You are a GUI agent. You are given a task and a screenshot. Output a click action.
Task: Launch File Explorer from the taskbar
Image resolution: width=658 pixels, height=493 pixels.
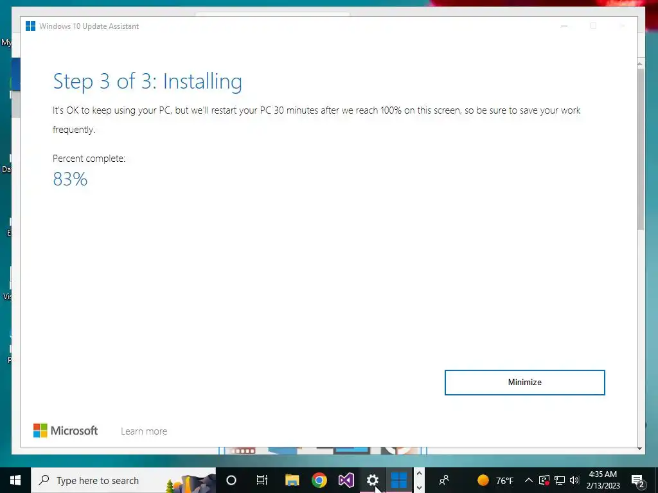[292, 480]
